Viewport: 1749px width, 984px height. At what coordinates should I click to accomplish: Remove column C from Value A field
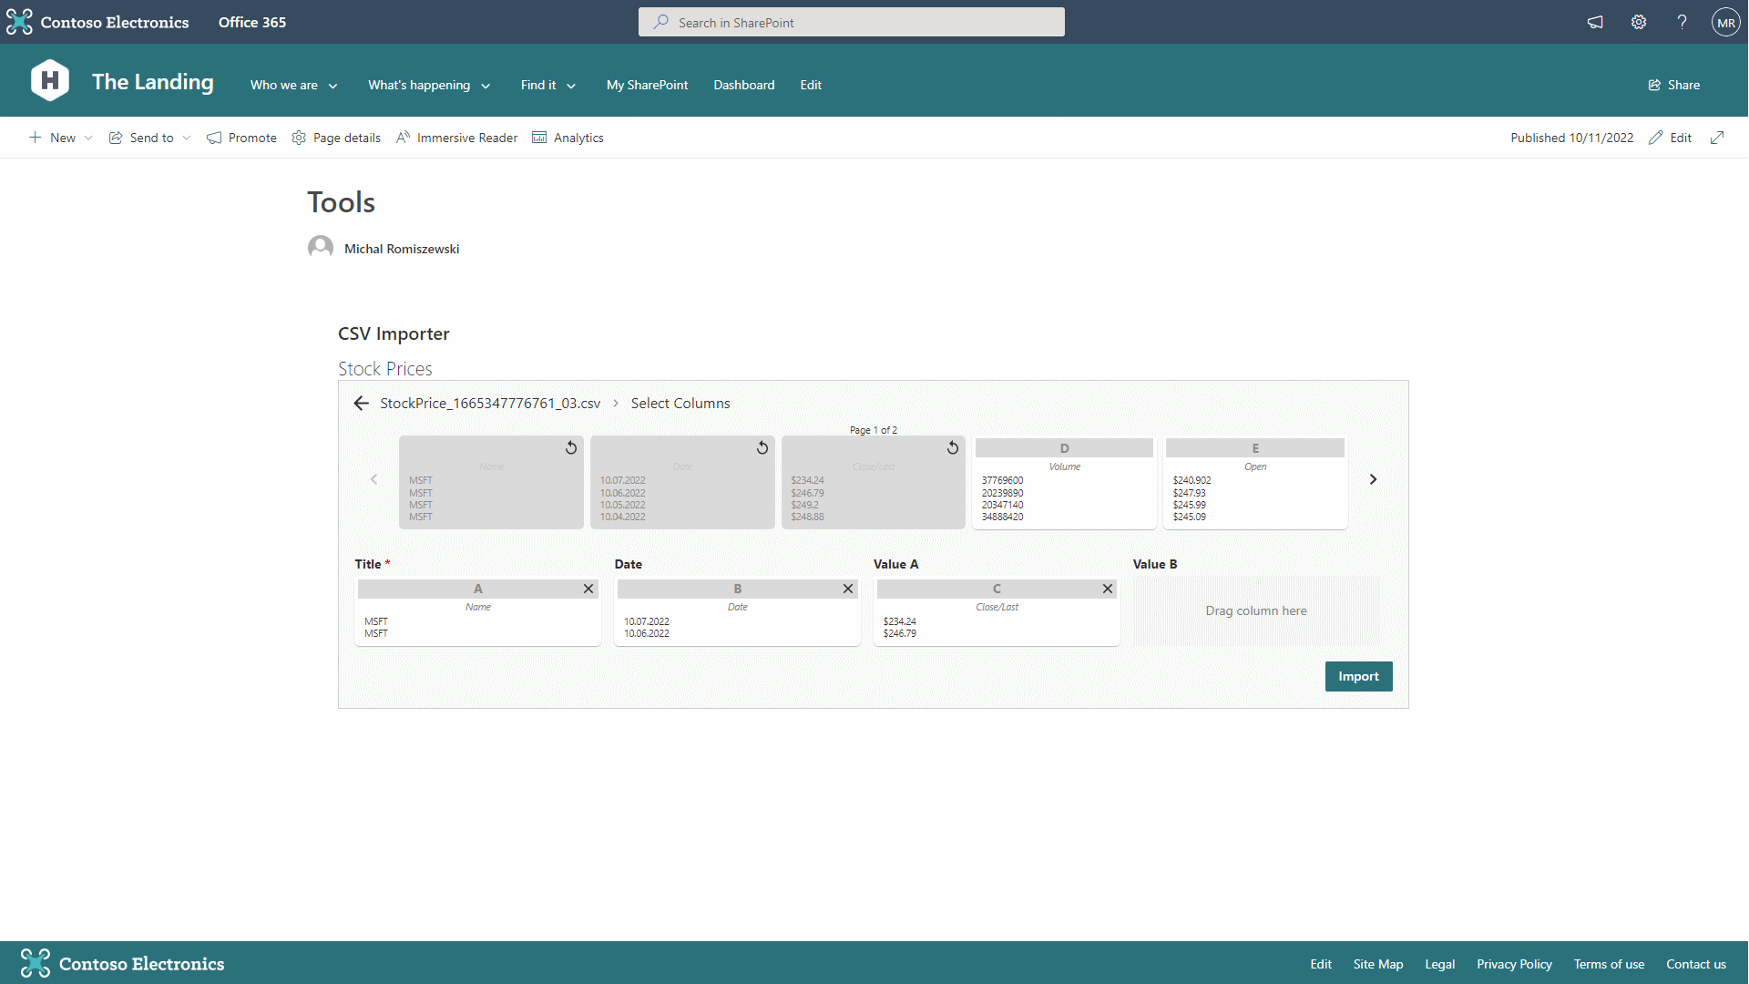pos(1108,589)
